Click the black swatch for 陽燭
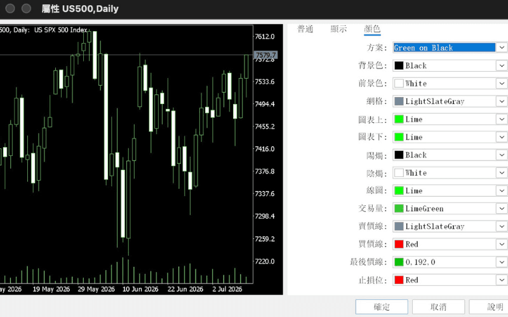Image resolution: width=508 pixels, height=317 pixels. click(x=399, y=155)
